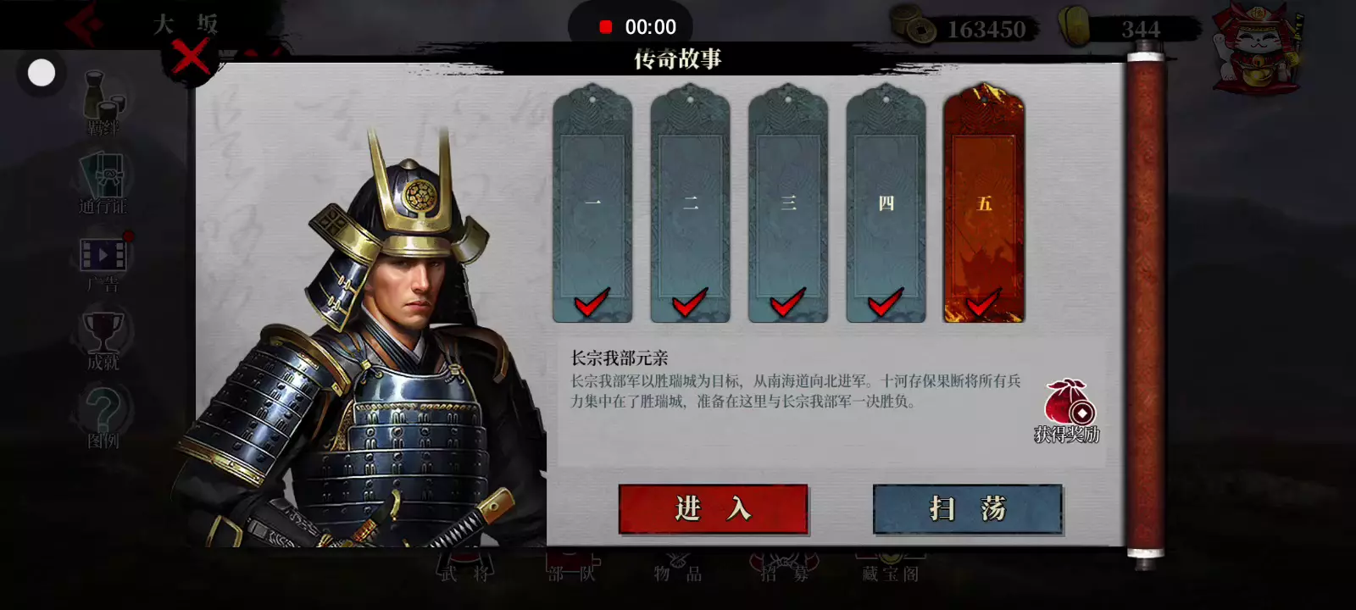The image size is (1356, 610).
Task: Close the 传奇故事 panel with red X
Action: [x=191, y=58]
